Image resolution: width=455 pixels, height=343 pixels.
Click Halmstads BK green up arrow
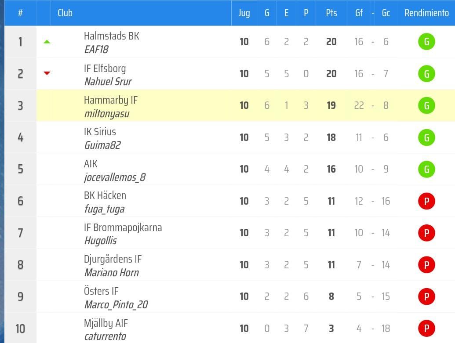47,42
